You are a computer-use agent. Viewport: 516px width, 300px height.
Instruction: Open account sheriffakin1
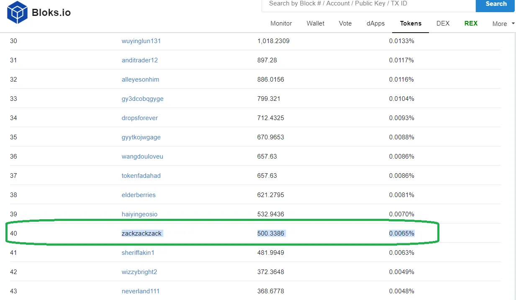tap(138, 253)
